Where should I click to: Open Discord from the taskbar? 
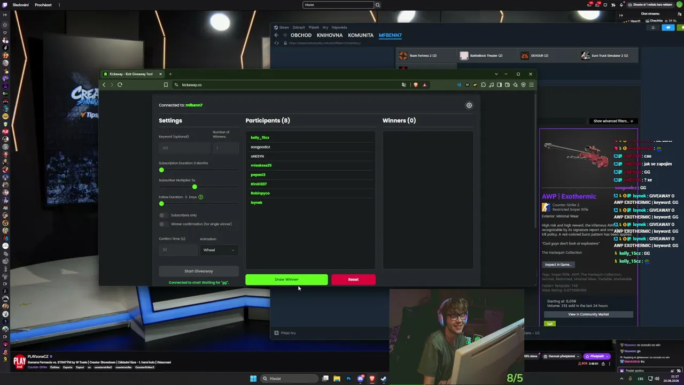pos(360,379)
